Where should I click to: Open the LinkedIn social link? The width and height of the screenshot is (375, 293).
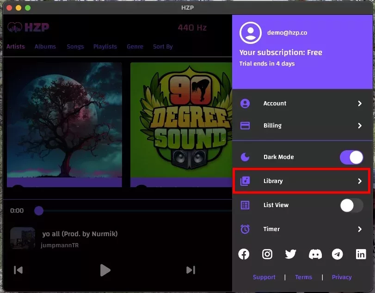click(361, 254)
